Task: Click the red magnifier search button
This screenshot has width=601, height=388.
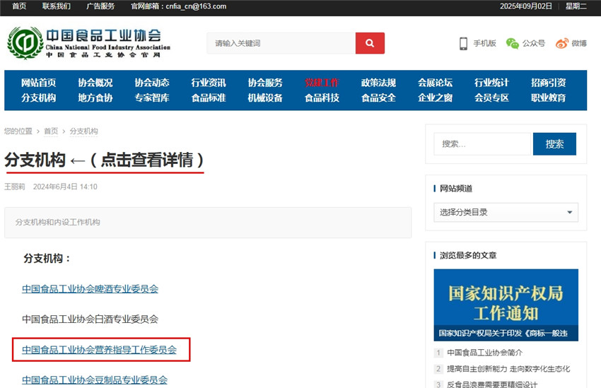Action: point(370,43)
